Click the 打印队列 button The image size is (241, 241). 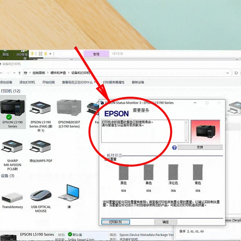[x=116, y=222]
